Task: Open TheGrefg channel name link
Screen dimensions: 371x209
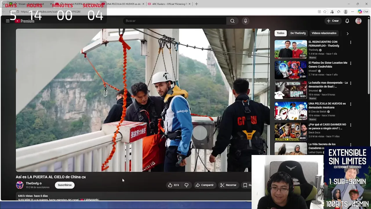Action: tap(32, 183)
